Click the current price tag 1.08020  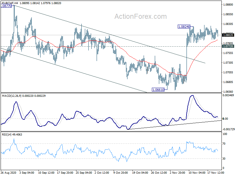pyautogui.click(x=228, y=35)
